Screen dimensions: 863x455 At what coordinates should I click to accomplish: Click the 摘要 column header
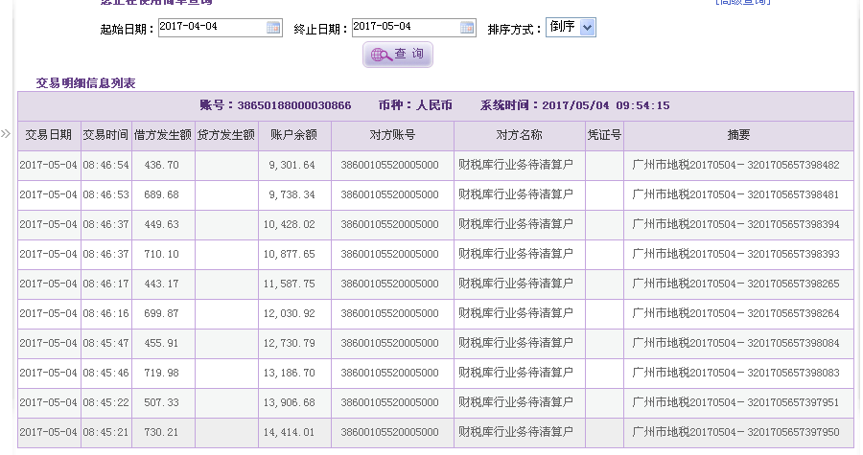[x=738, y=135]
